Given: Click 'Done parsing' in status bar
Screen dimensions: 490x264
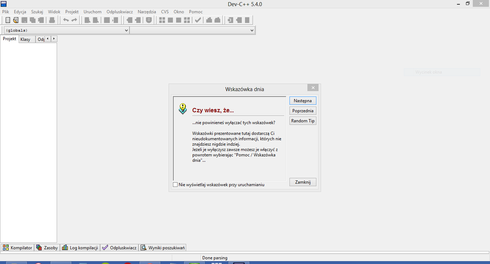Looking at the screenshot, I should (x=215, y=258).
